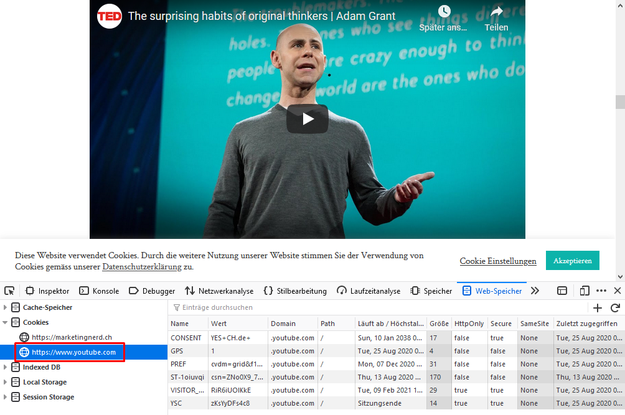Toggle responsive design mode icon
Image resolution: width=625 pixels, height=415 pixels.
click(585, 291)
